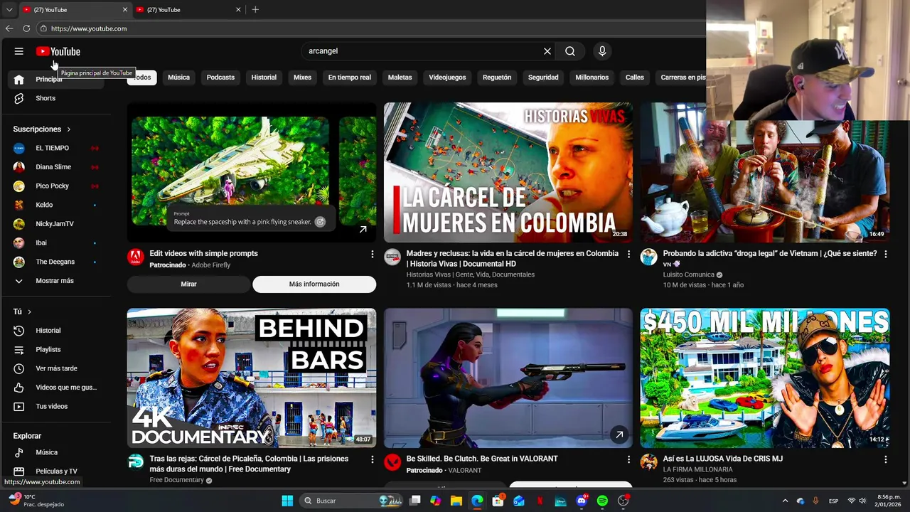
Task: Select the Reguetón filter chip
Action: [497, 78]
